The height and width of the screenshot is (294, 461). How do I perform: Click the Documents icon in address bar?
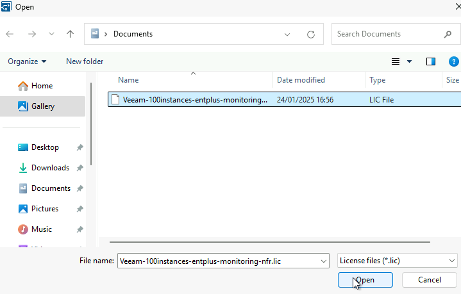(95, 34)
